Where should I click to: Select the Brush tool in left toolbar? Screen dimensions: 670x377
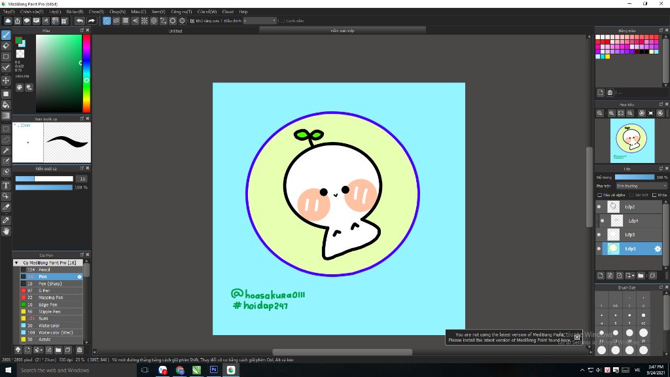[6, 35]
